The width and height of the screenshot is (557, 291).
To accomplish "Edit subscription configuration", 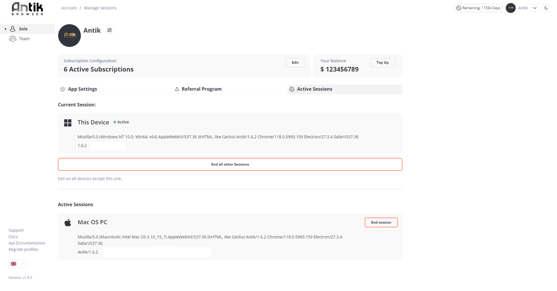I will pyautogui.click(x=295, y=62).
